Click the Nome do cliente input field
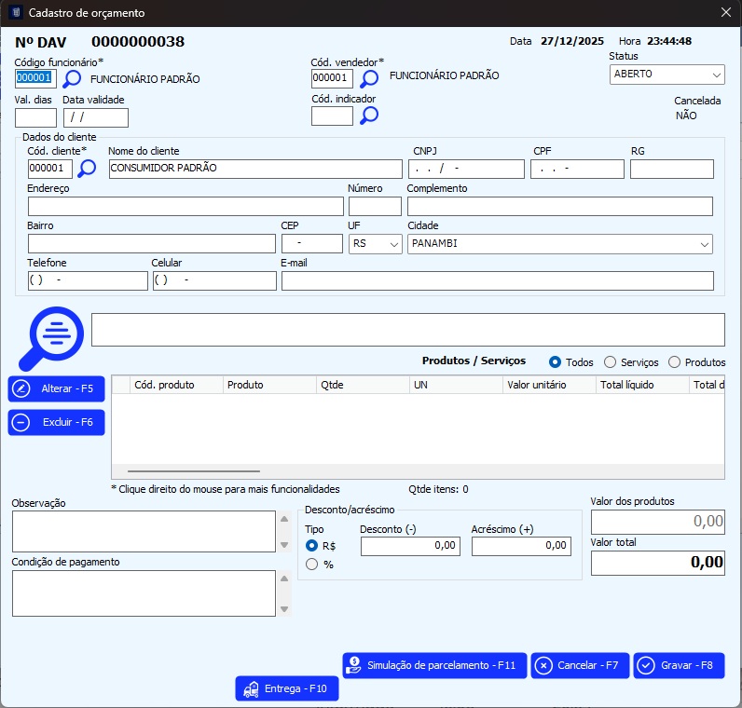Image resolution: width=742 pixels, height=708 pixels. pyautogui.click(x=254, y=169)
